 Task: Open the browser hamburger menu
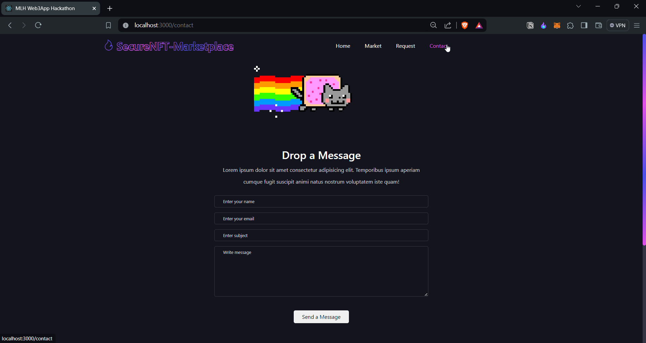[x=637, y=25]
